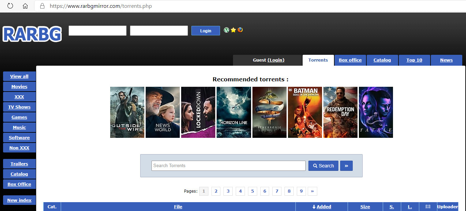Select Movies category in sidebar
This screenshot has height=211, width=466.
tap(19, 86)
